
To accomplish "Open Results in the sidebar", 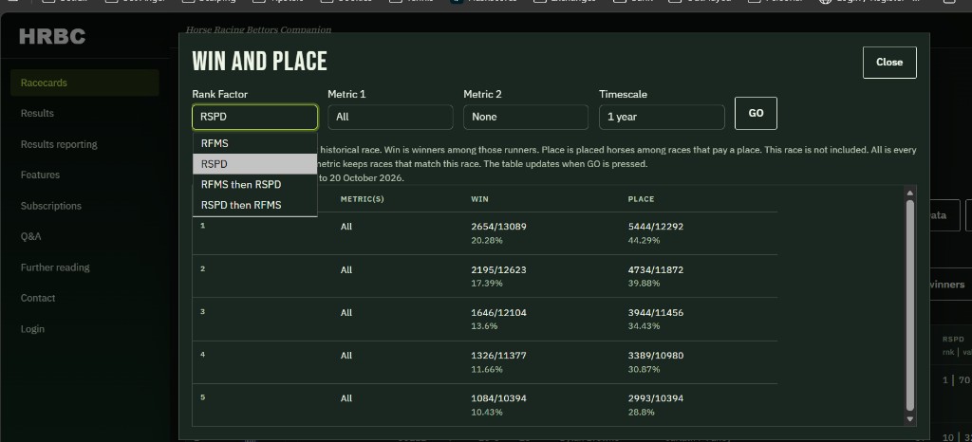I will pos(37,113).
